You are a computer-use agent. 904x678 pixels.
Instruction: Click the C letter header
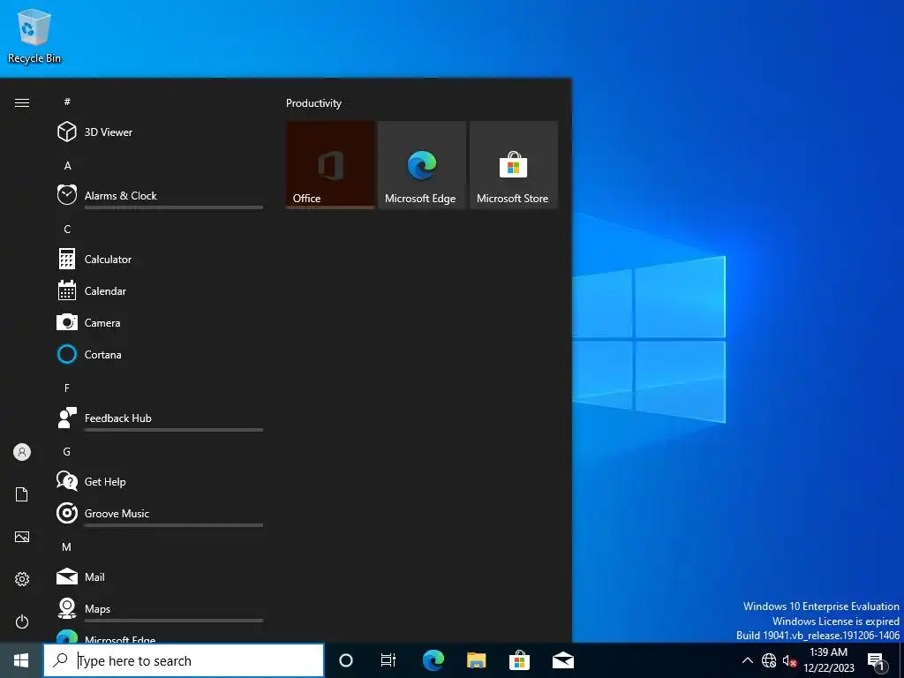(67, 230)
